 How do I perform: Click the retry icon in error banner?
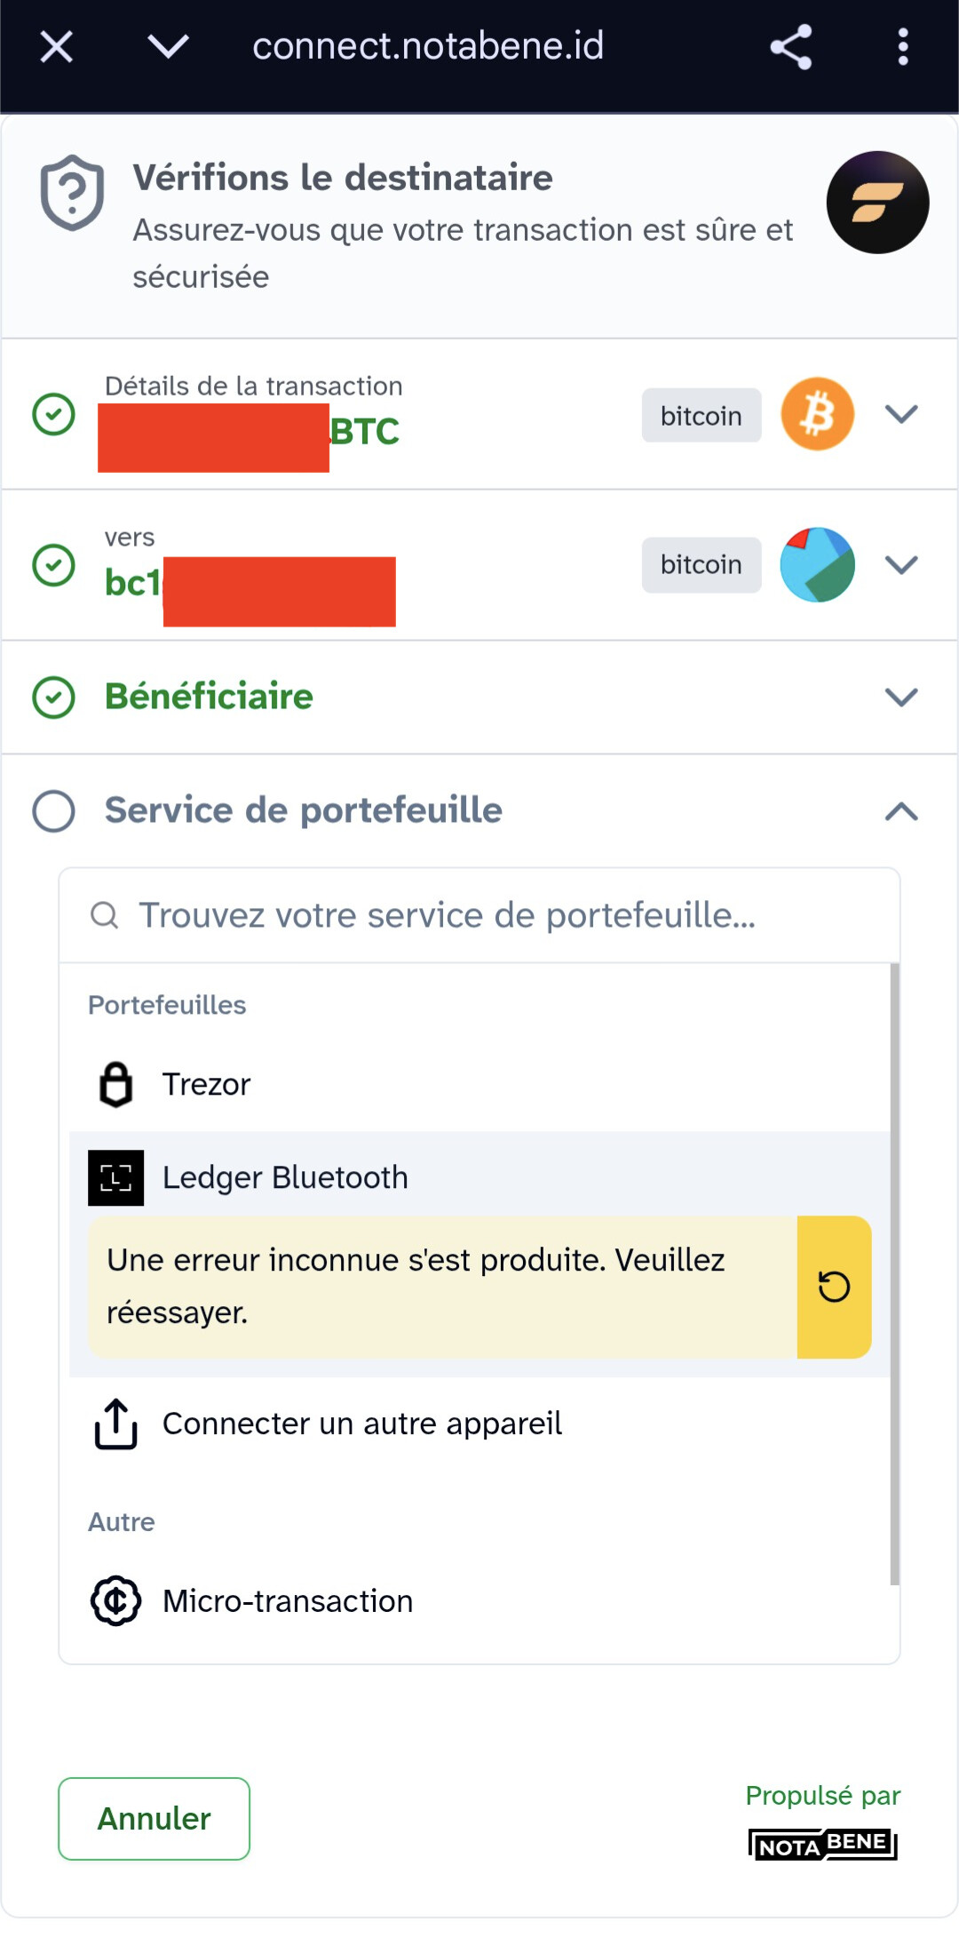point(834,1287)
